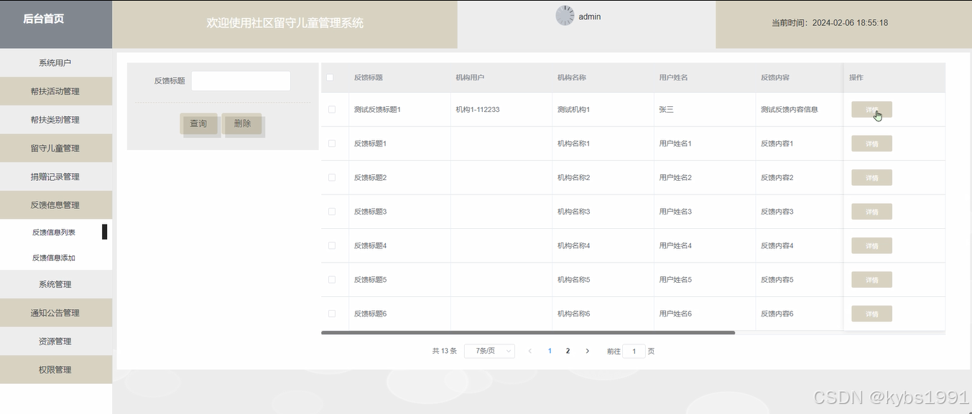The height and width of the screenshot is (414, 972).
Task: Go to next page arrow
Action: [588, 351]
